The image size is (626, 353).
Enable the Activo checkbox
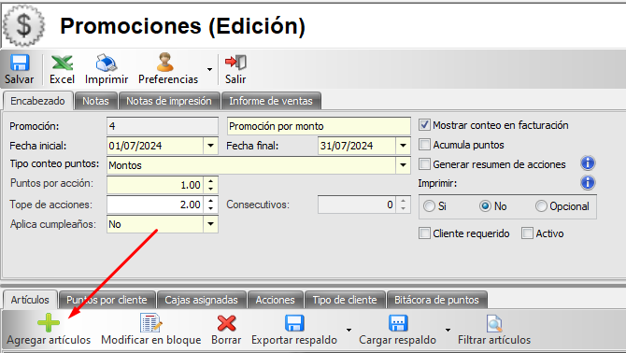coord(527,233)
